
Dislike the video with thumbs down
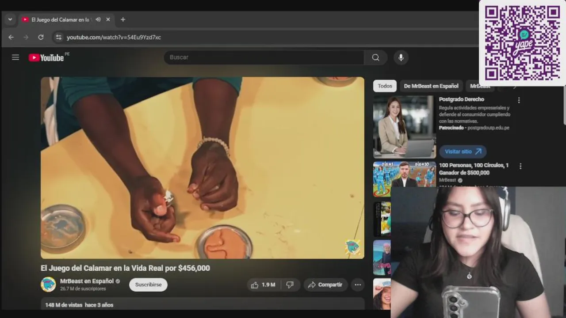pyautogui.click(x=290, y=285)
